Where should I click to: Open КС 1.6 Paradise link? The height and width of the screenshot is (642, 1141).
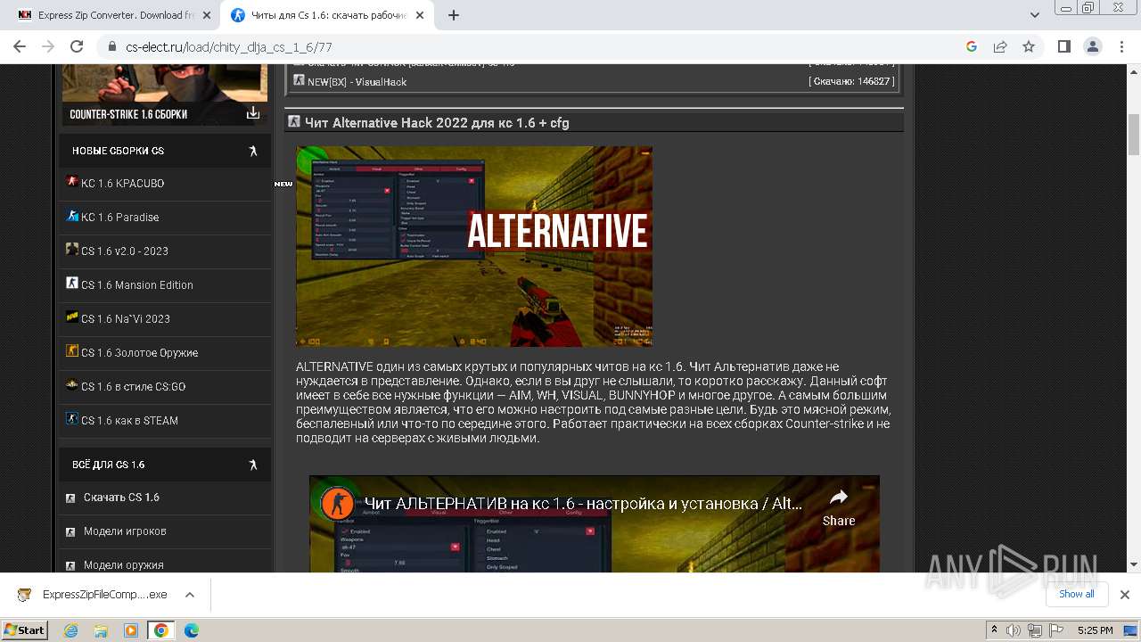point(119,217)
